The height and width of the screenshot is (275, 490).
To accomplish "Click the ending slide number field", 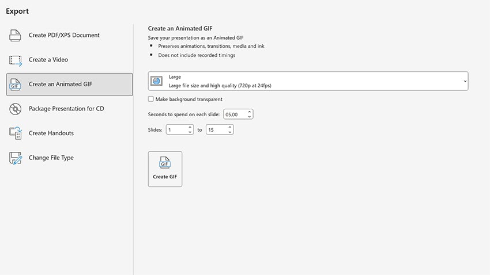I will [216, 130].
